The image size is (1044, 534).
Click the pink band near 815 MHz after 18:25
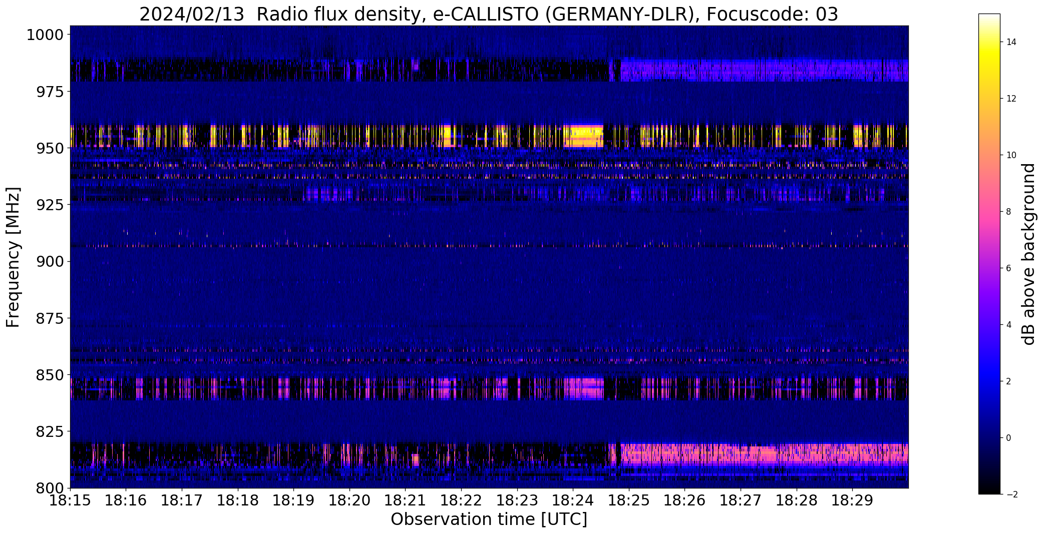pyautogui.click(x=765, y=454)
